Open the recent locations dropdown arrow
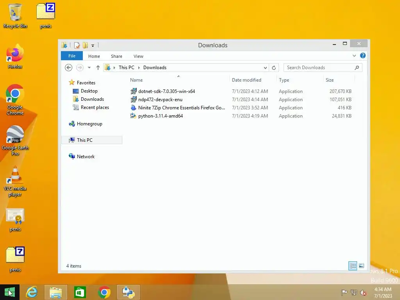The image size is (400, 300). coord(89,68)
